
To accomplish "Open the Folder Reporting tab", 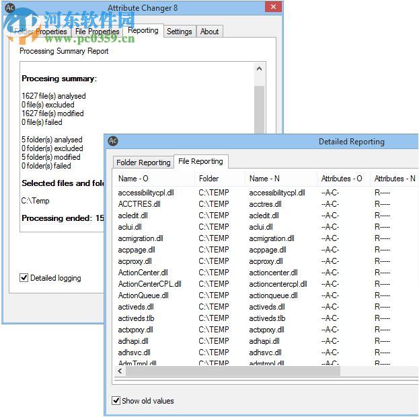I will click(x=143, y=163).
